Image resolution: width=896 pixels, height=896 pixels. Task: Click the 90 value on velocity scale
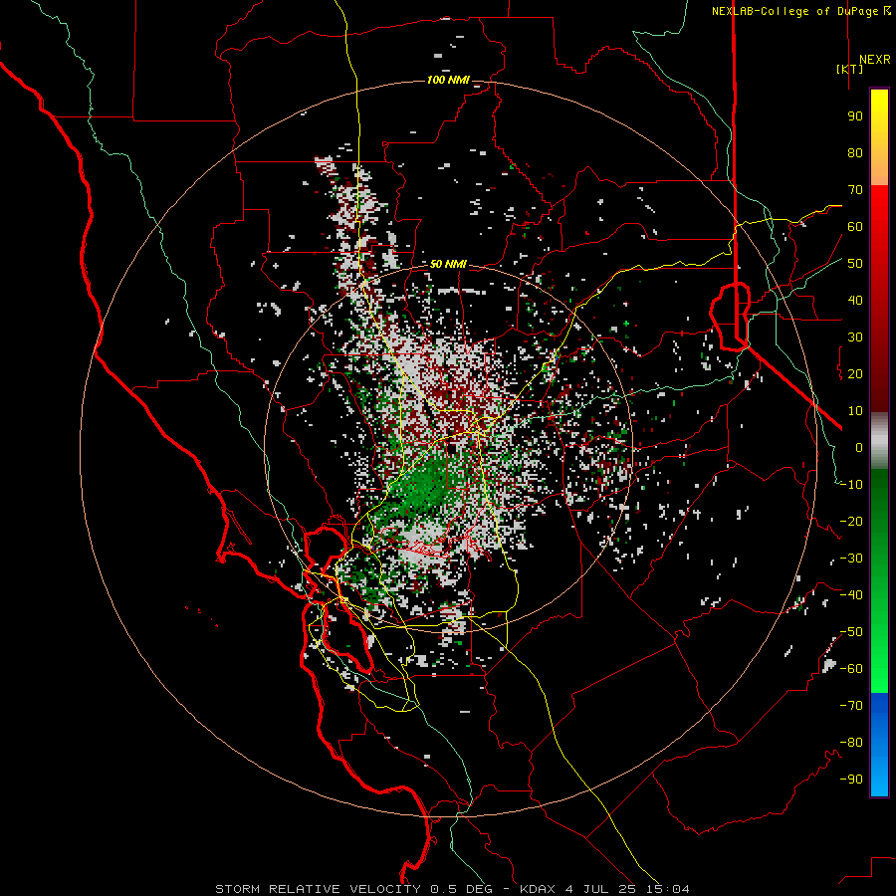click(855, 116)
